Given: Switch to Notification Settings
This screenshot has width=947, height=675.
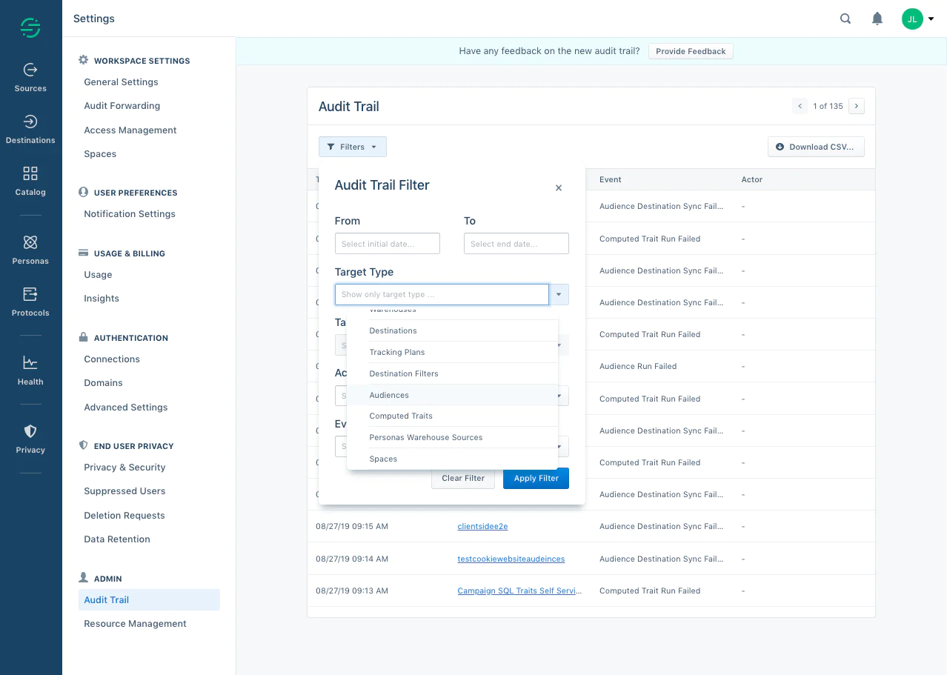Looking at the screenshot, I should point(129,213).
